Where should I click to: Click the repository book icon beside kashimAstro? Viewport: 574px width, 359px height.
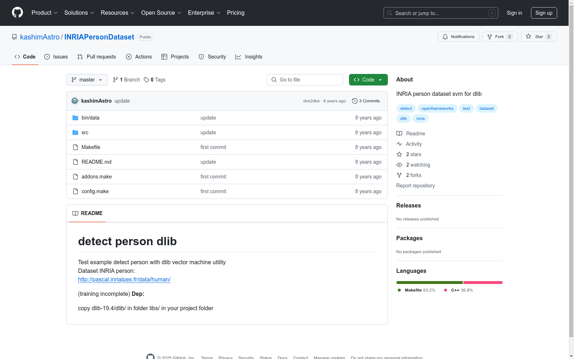(14, 37)
